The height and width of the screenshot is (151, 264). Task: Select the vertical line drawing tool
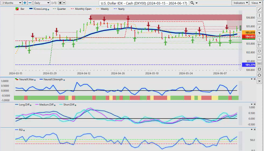click(x=259, y=15)
